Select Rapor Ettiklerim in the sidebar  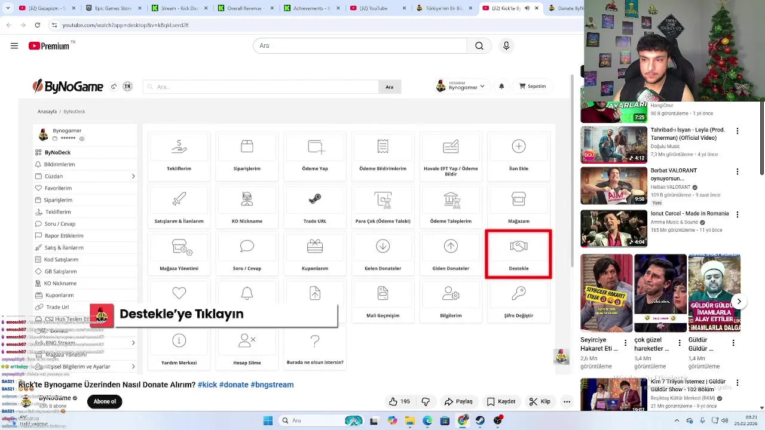64,236
